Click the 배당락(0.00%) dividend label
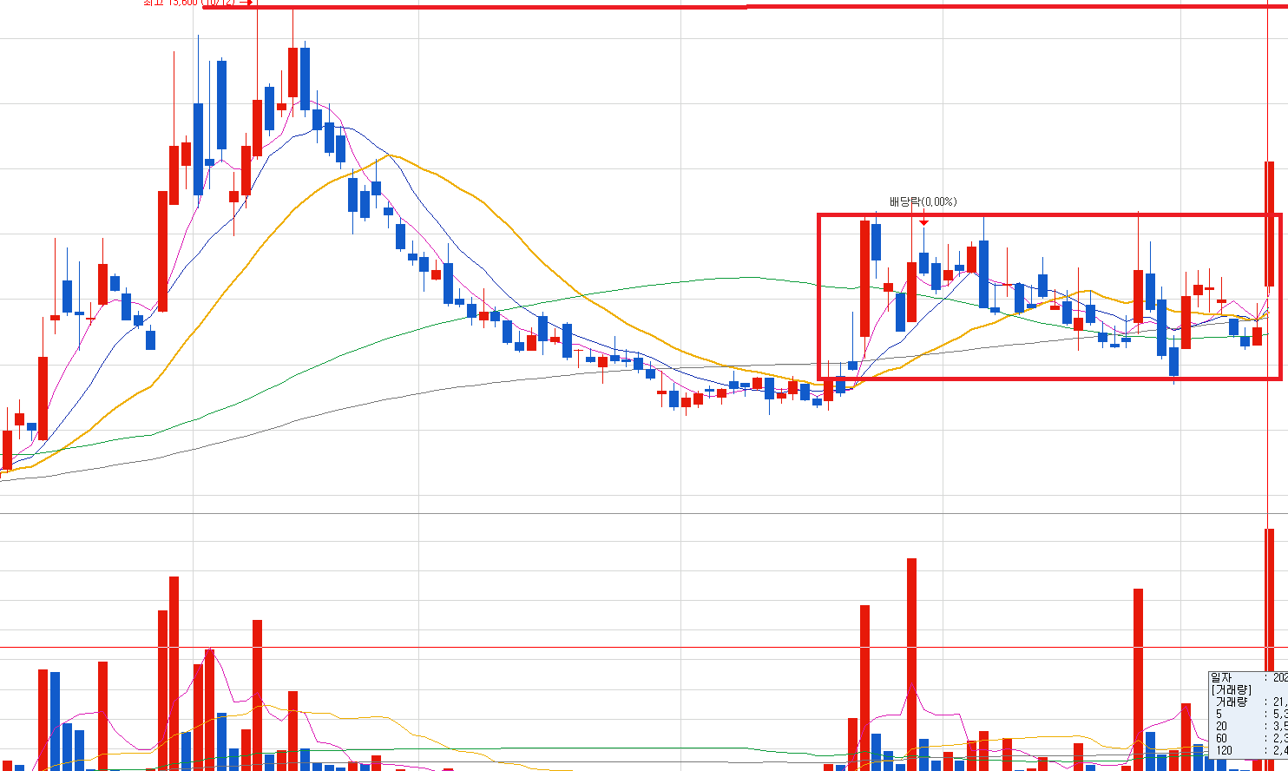The width and height of the screenshot is (1288, 771). [x=923, y=201]
